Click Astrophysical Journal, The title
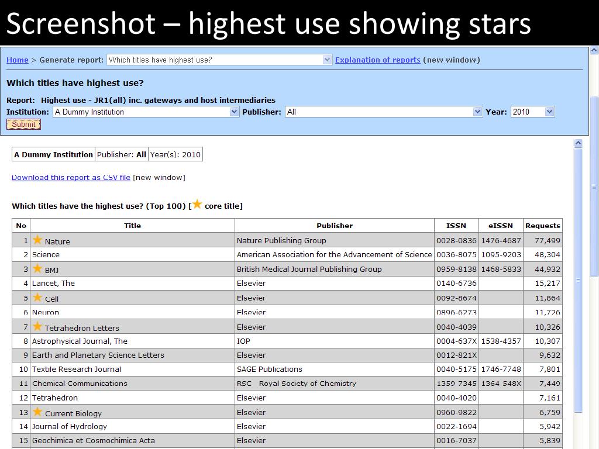 (80, 341)
